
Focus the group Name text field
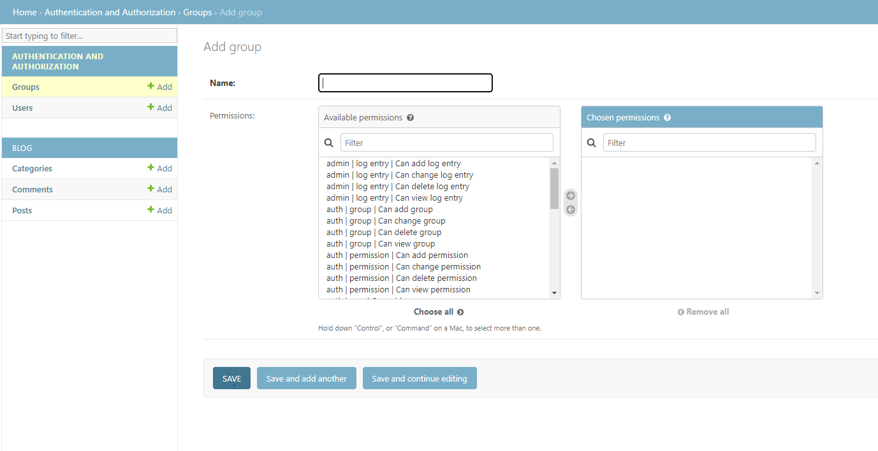click(x=405, y=83)
